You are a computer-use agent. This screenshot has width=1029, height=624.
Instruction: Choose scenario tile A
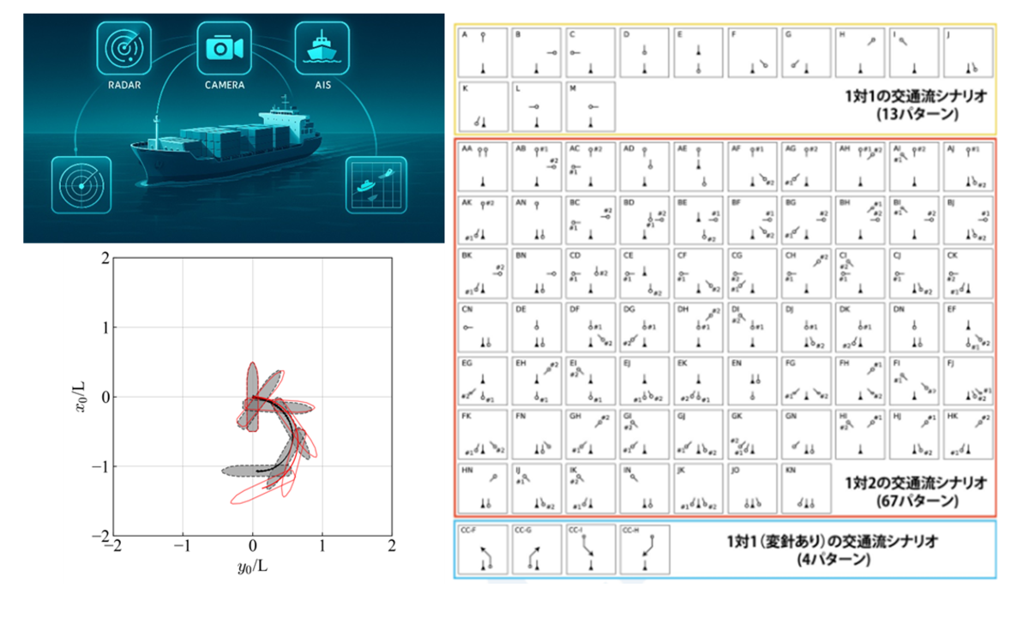(x=483, y=53)
